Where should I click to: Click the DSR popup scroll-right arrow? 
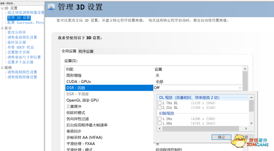(246, 128)
